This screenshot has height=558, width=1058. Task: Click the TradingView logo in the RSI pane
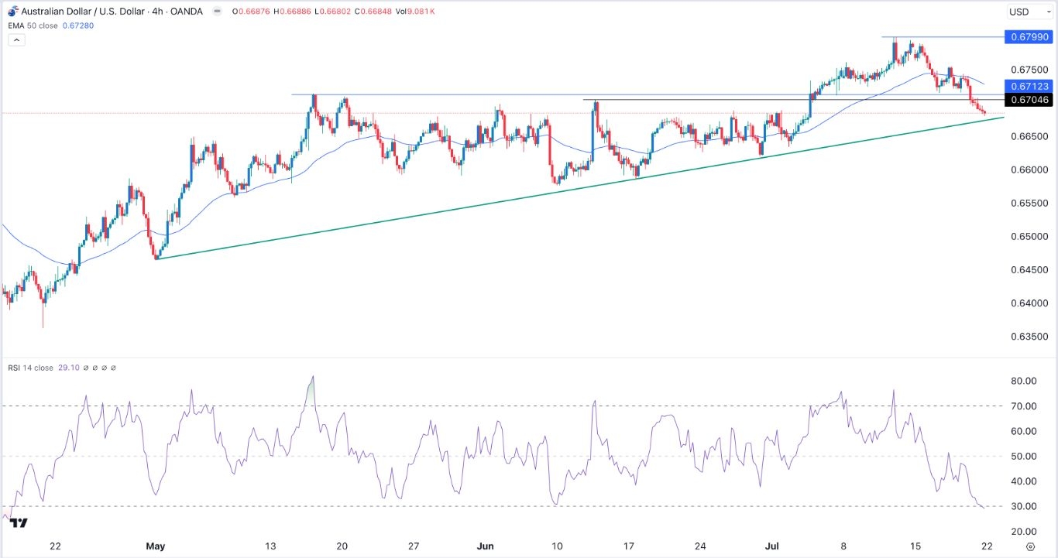pyautogui.click(x=19, y=523)
